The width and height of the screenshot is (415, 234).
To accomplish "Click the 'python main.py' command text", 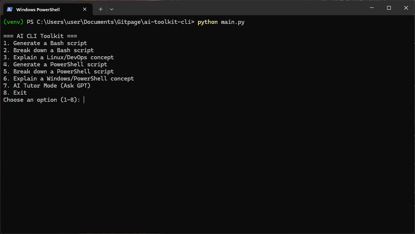I will tap(221, 22).
